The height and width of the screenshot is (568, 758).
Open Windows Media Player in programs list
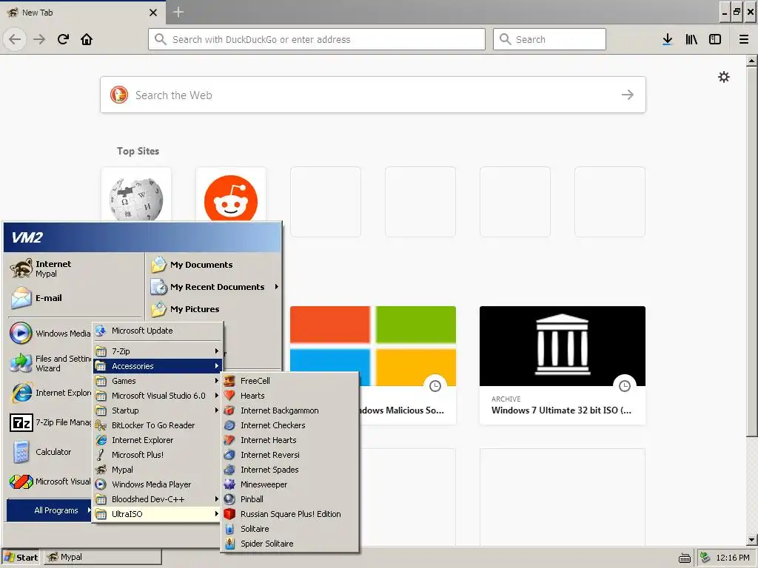(x=158, y=484)
